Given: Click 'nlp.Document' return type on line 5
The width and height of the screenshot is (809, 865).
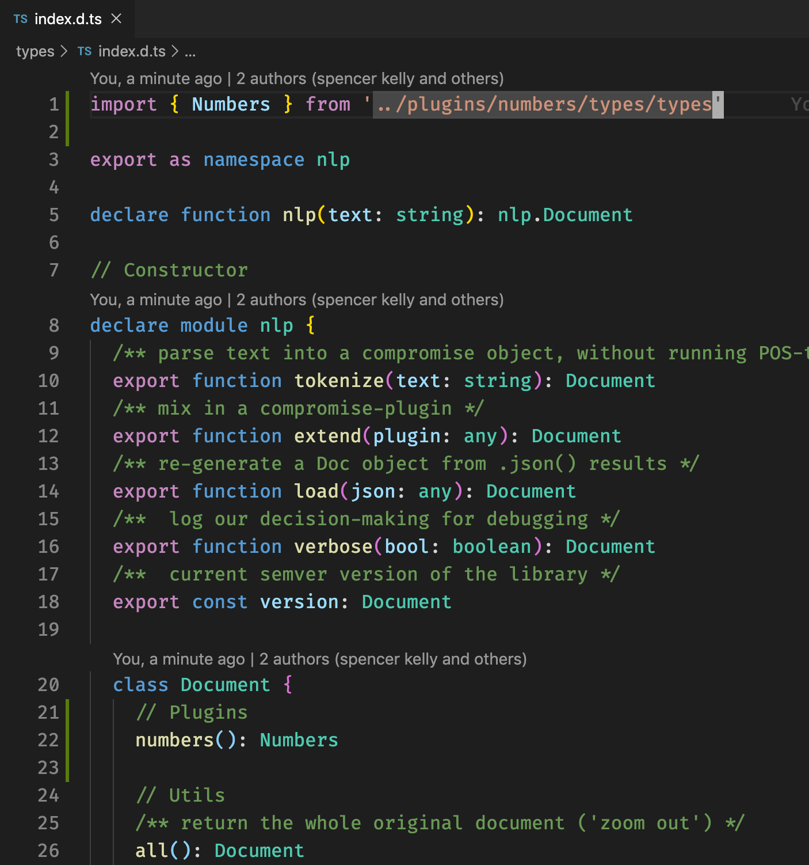Looking at the screenshot, I should [565, 215].
